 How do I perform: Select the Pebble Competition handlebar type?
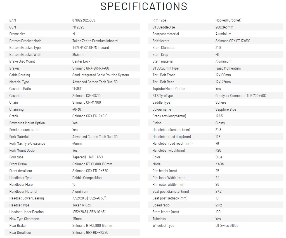(x=87, y=178)
